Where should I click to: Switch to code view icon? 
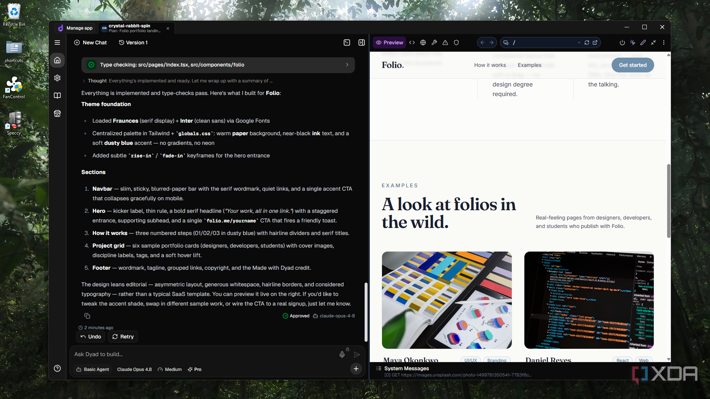(x=412, y=42)
